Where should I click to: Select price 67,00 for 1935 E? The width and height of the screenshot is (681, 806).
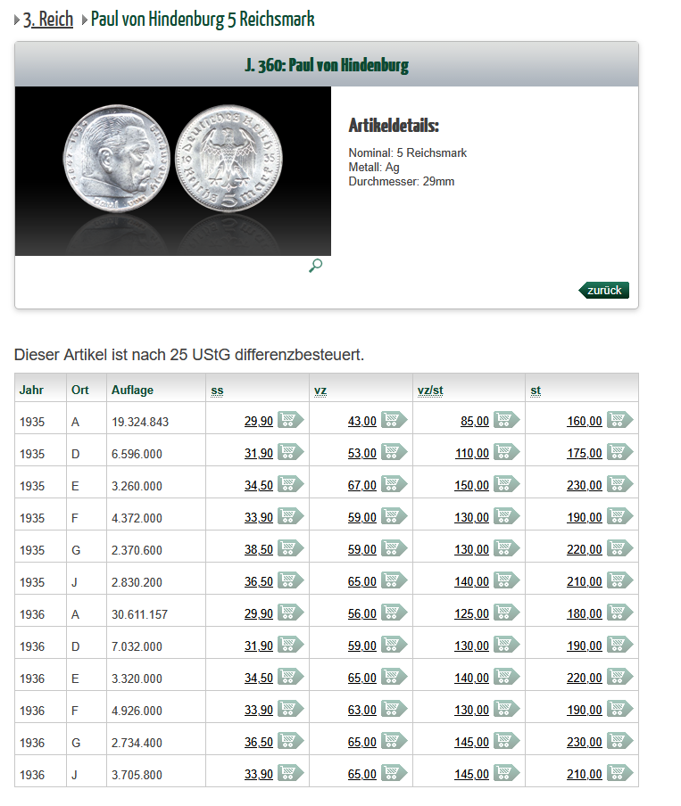tap(361, 485)
